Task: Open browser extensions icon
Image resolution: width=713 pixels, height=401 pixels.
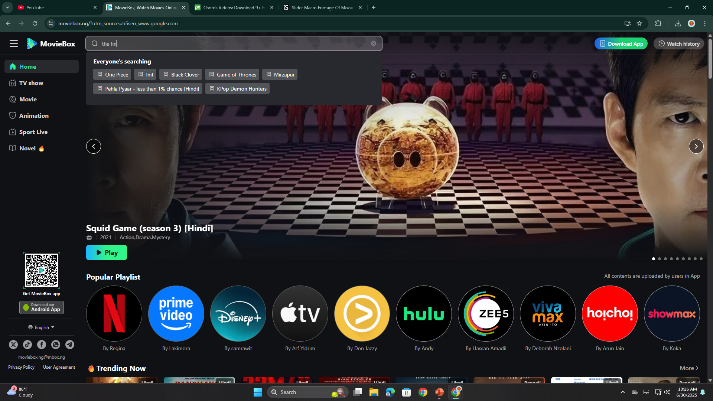Action: point(658,23)
